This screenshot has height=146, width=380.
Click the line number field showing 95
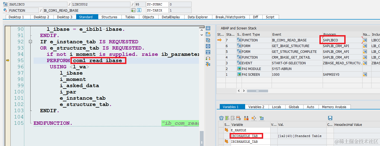pos(140,4)
